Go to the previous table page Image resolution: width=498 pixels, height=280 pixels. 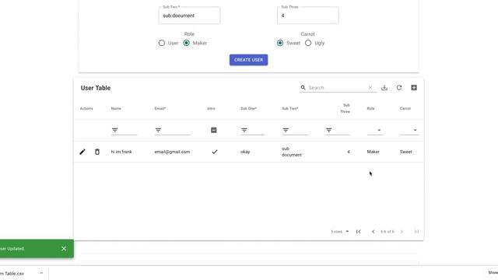click(x=373, y=232)
